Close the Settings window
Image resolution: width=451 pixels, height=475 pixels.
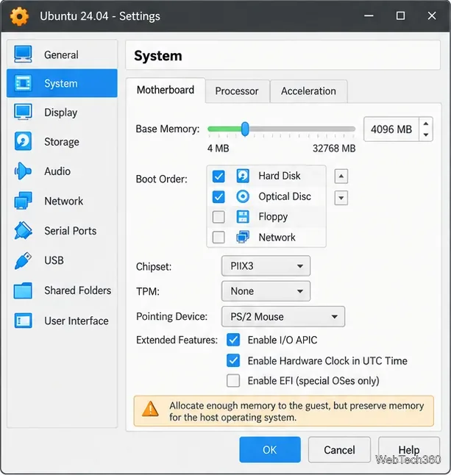(432, 15)
